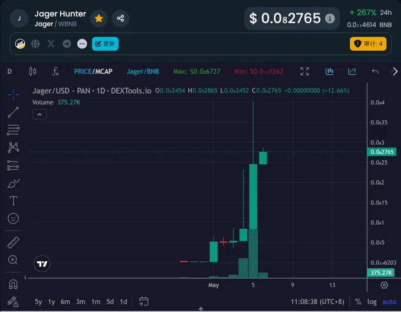Redo chart action arrow
Image resolution: width=401 pixels, height=312 pixels.
(395, 71)
